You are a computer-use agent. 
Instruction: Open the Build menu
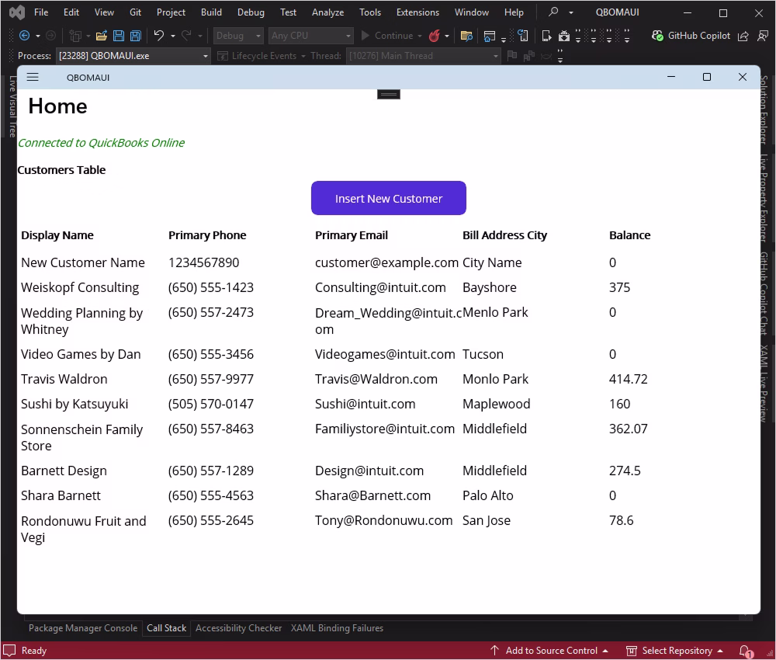(x=211, y=12)
